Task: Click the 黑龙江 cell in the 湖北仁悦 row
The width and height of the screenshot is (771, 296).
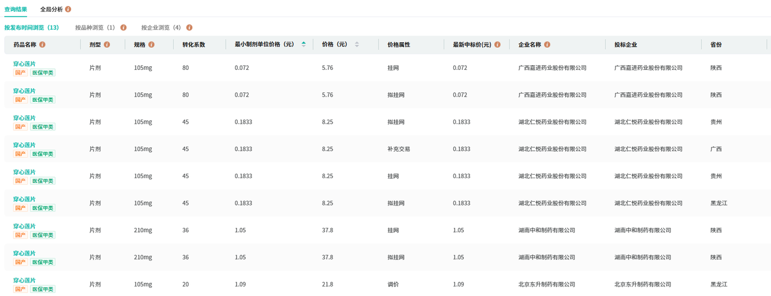Action: coord(719,203)
